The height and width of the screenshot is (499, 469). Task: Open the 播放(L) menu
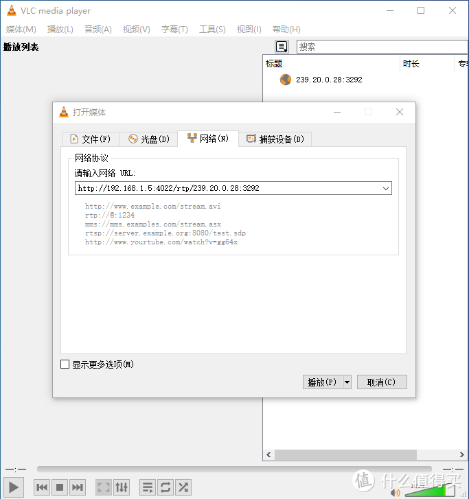tap(60, 30)
